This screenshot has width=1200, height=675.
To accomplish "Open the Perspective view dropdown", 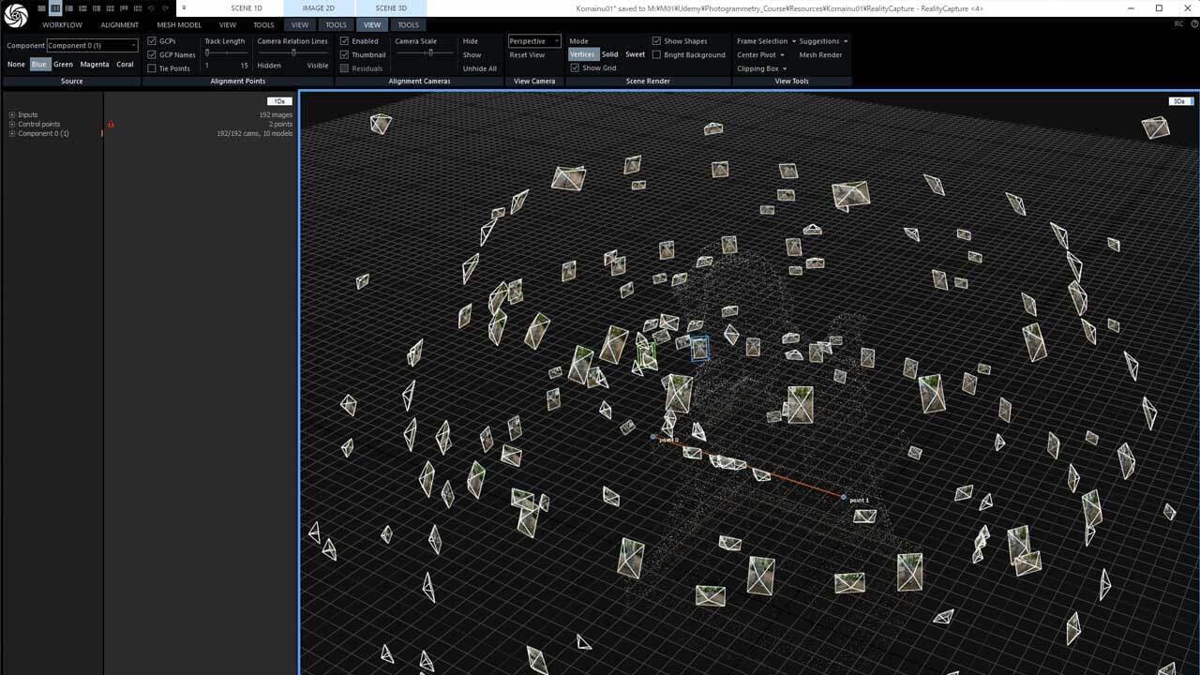I will 534,41.
